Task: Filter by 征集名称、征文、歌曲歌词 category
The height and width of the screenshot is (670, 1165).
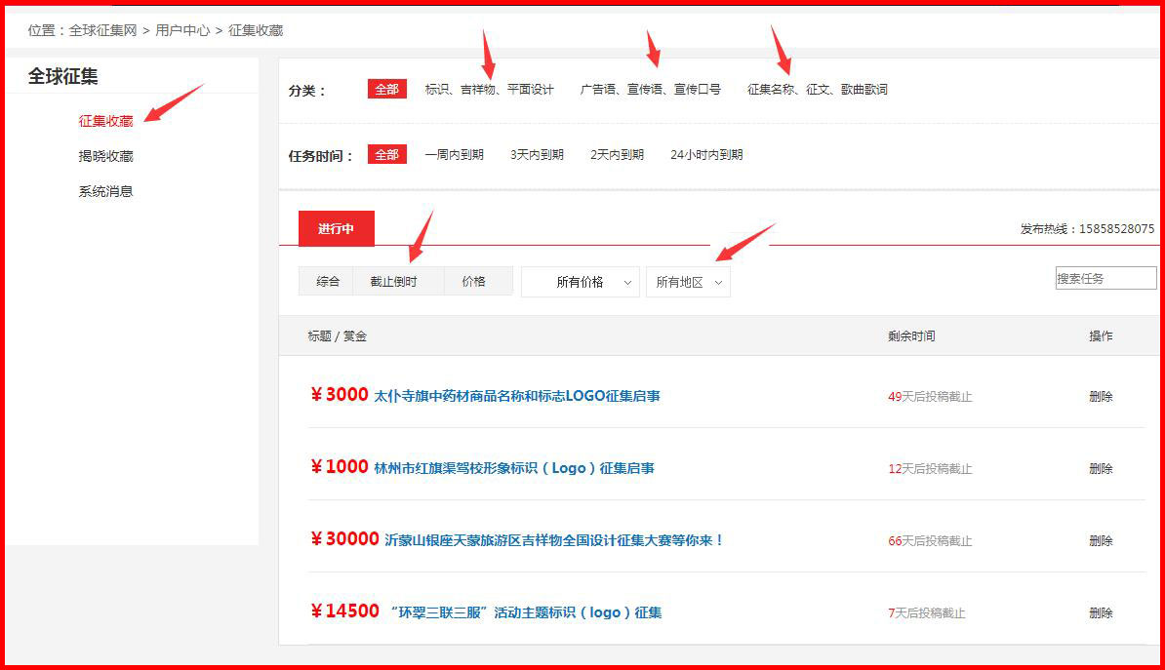Action: pyautogui.click(x=818, y=89)
